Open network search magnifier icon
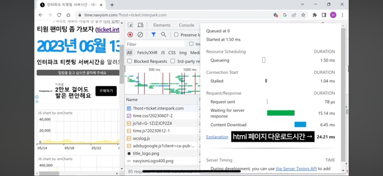 163,35
